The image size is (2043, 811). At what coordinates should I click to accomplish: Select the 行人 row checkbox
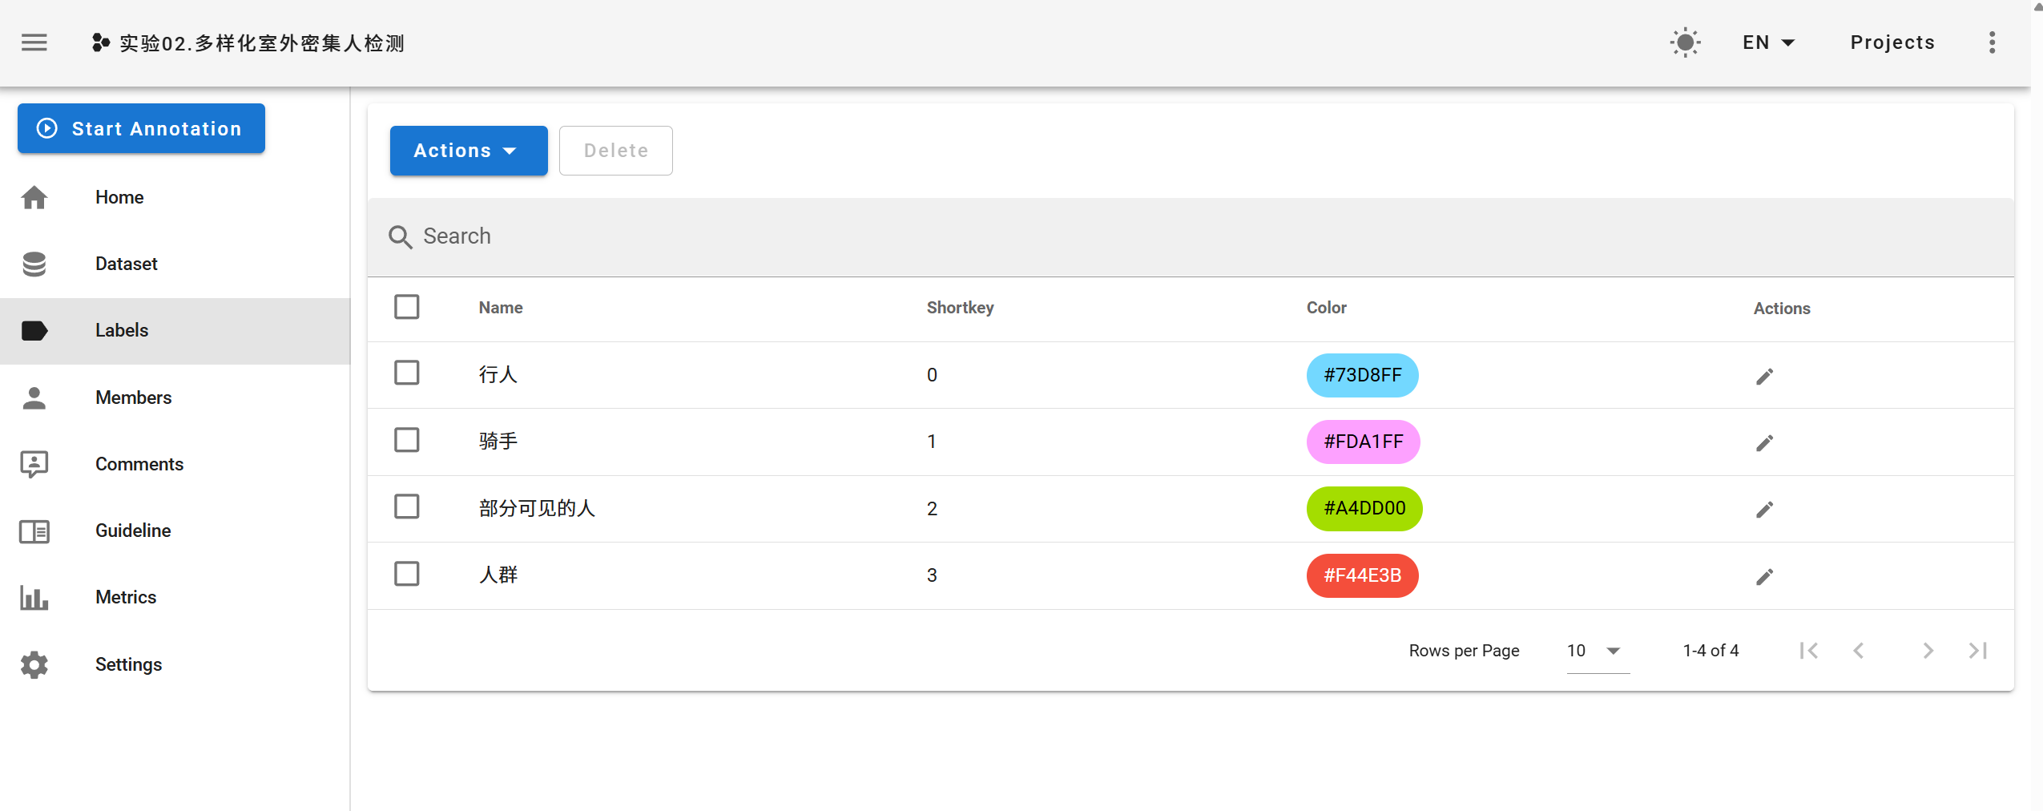(406, 373)
